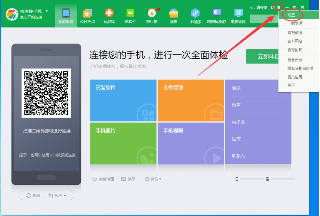Click the SD card storage icon
Screen dimensions: 320x216
coord(268,179)
